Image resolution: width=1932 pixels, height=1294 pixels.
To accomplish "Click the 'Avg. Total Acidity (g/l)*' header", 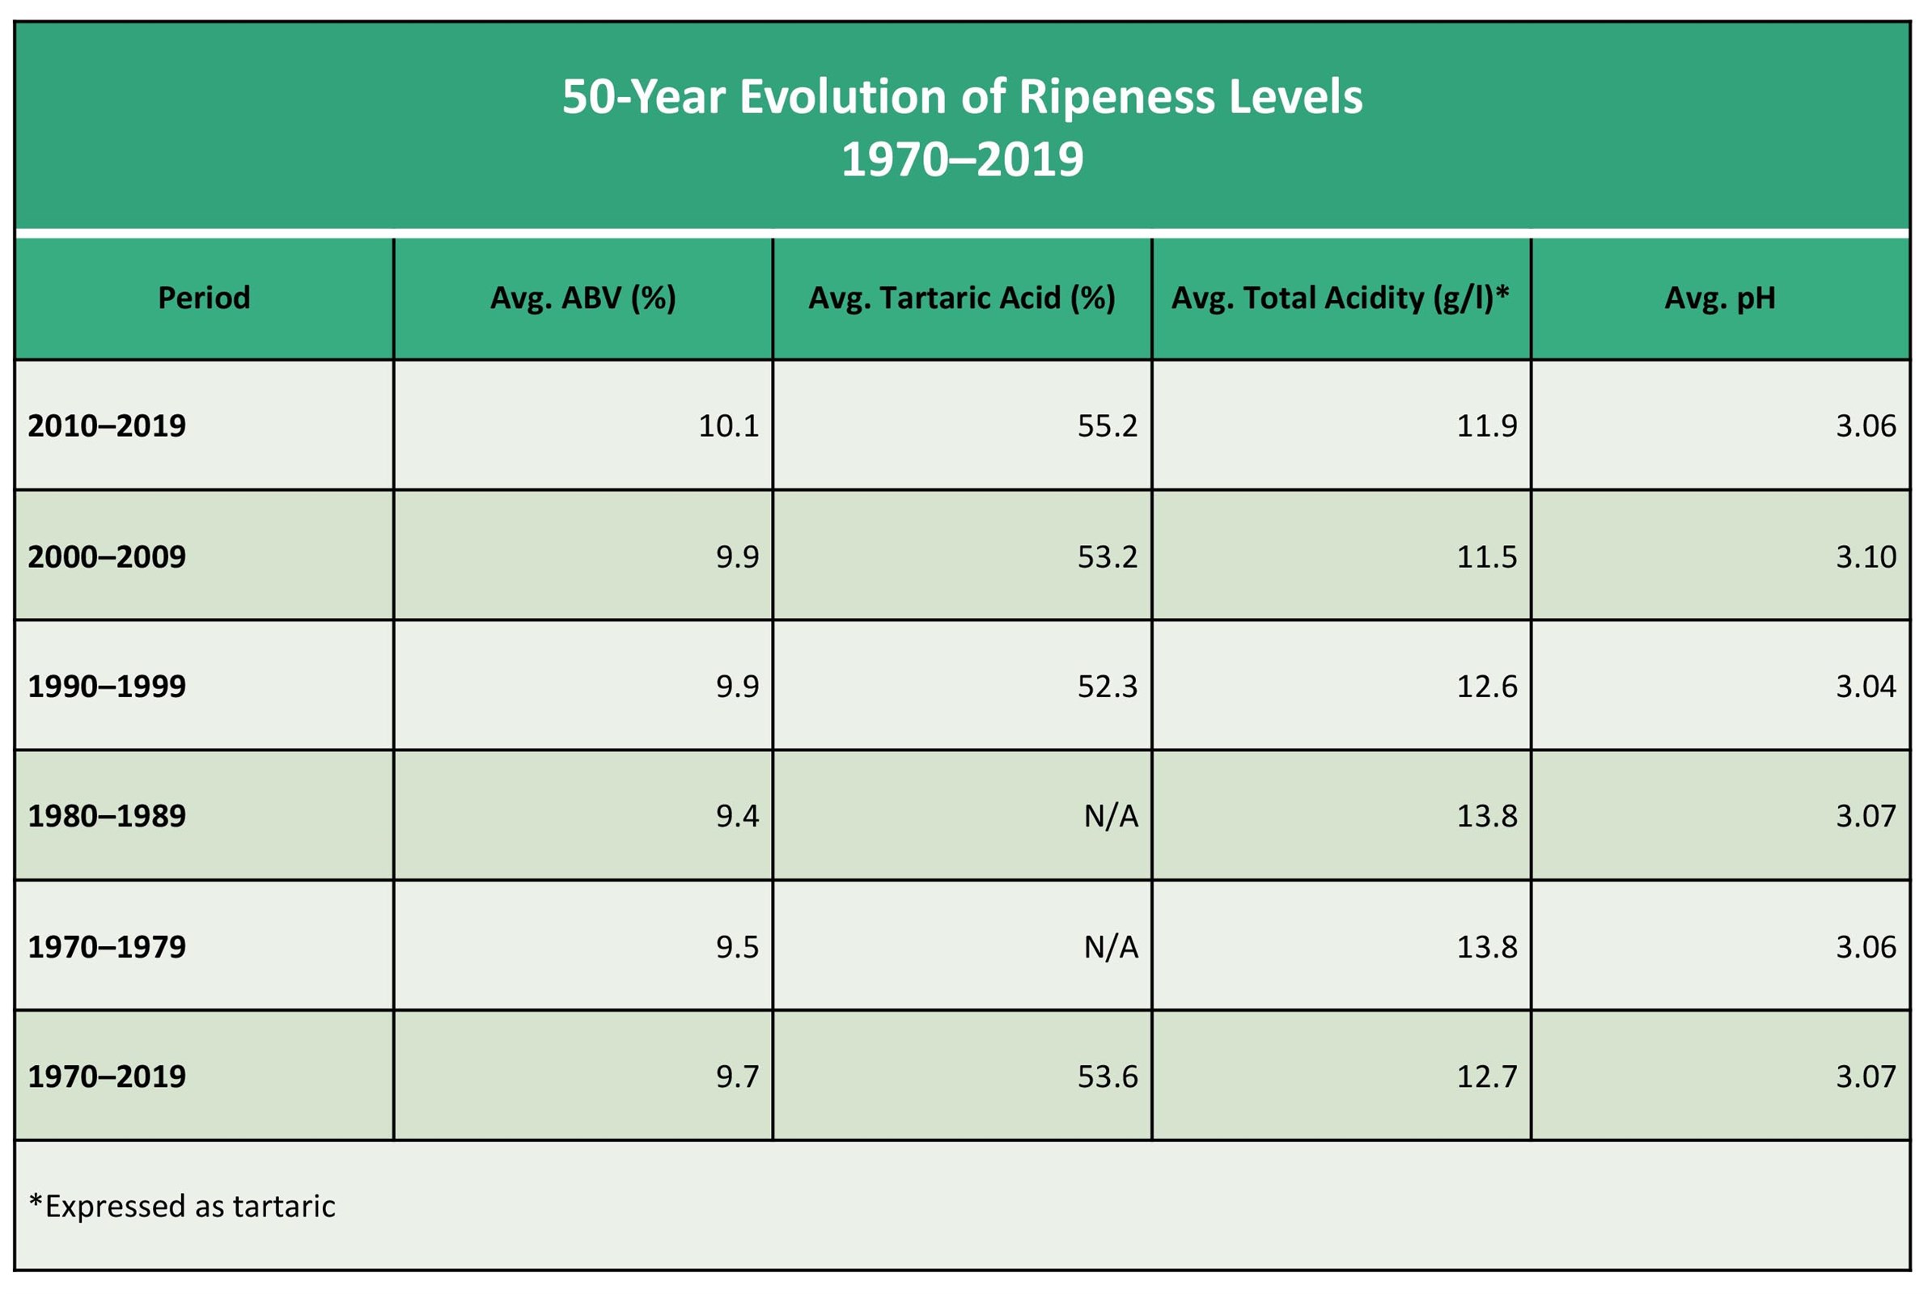I will (1339, 298).
